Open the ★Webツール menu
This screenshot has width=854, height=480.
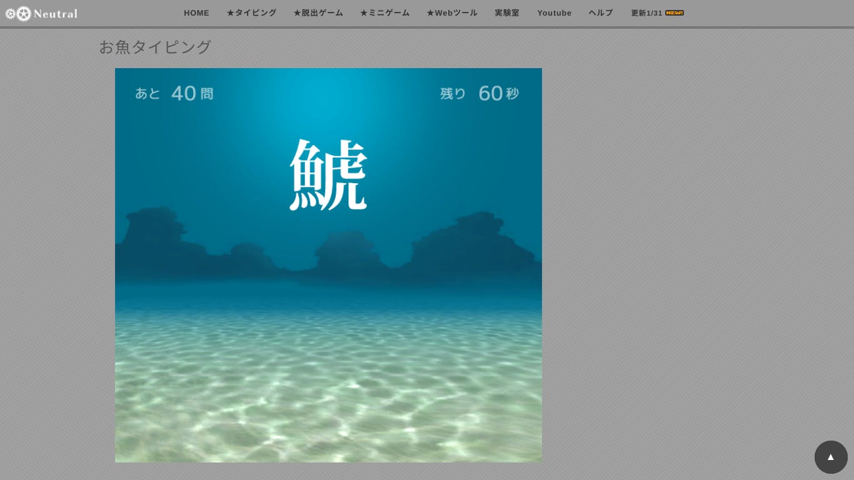point(451,13)
